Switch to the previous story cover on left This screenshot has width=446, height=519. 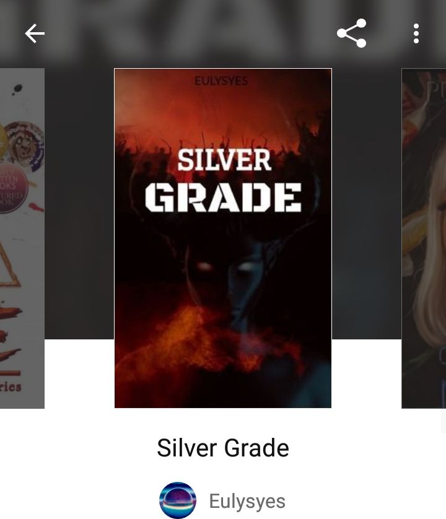click(22, 238)
